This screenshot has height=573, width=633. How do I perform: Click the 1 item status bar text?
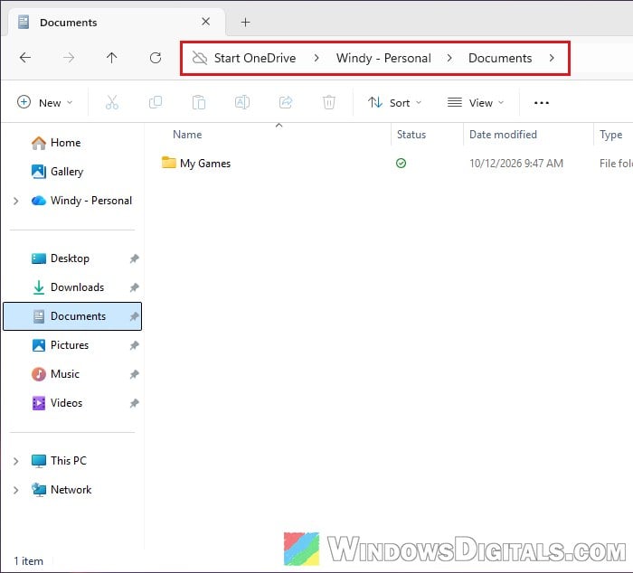[28, 561]
